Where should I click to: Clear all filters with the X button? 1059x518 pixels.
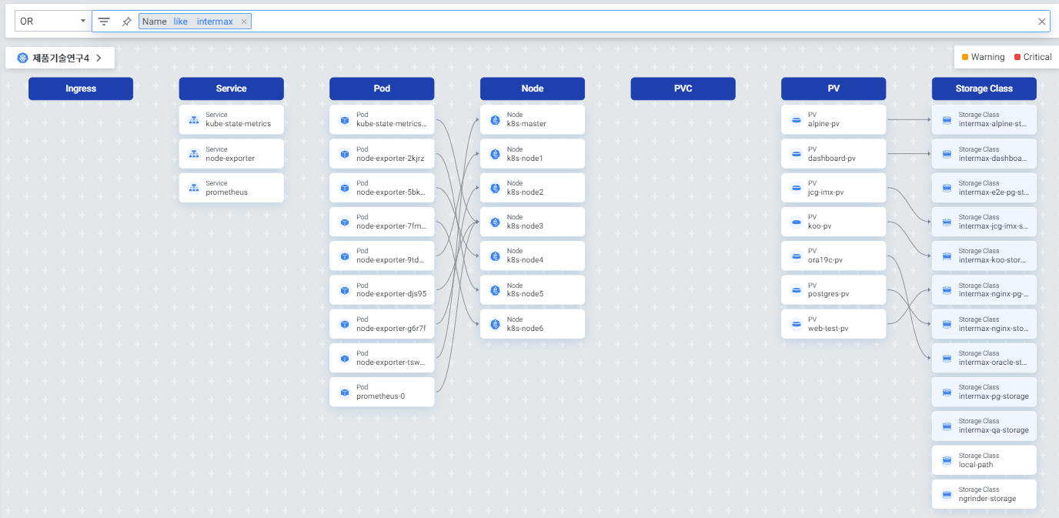pos(1042,22)
